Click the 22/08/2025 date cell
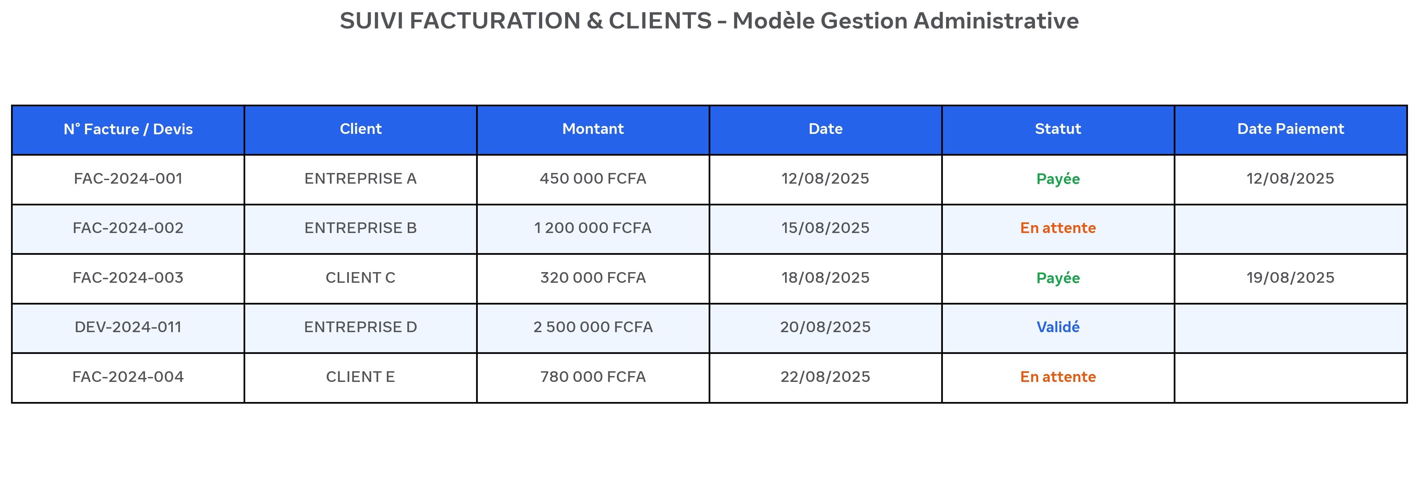Screen dimensions: 1419x500 click(x=825, y=377)
